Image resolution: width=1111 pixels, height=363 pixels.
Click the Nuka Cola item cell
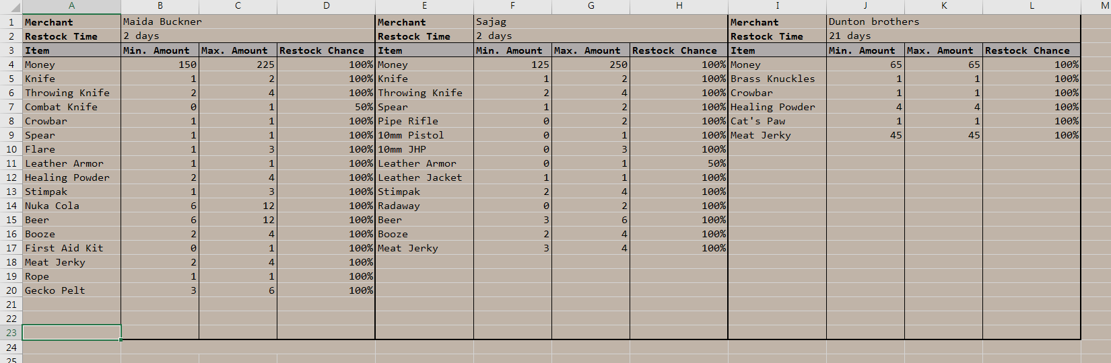[x=71, y=206]
